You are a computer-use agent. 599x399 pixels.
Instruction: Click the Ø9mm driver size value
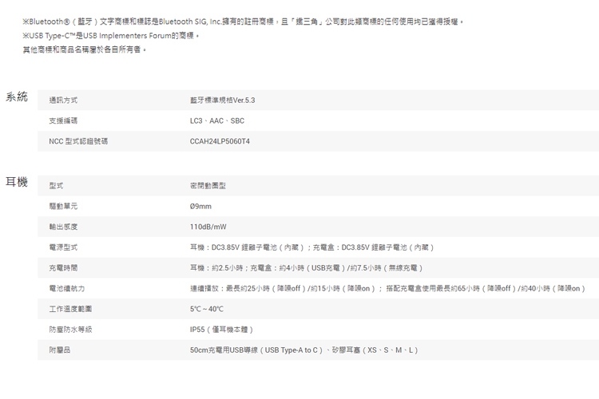[200, 206]
